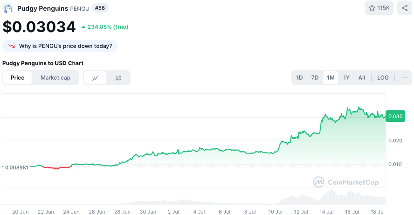414x215 pixels.
Task: Set chart range to All
Action: pos(362,78)
